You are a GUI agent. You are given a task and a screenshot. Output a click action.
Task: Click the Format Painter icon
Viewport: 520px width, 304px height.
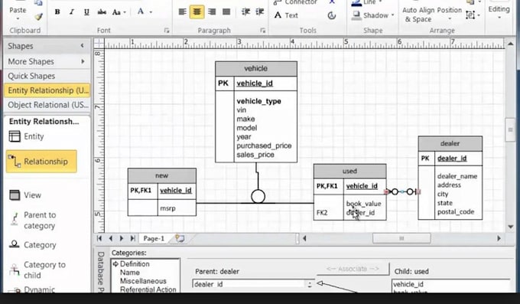38,16
